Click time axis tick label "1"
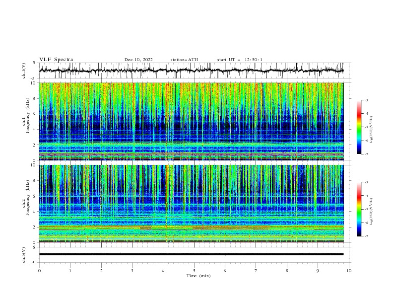The height and width of the screenshot is (304, 393). point(70,271)
